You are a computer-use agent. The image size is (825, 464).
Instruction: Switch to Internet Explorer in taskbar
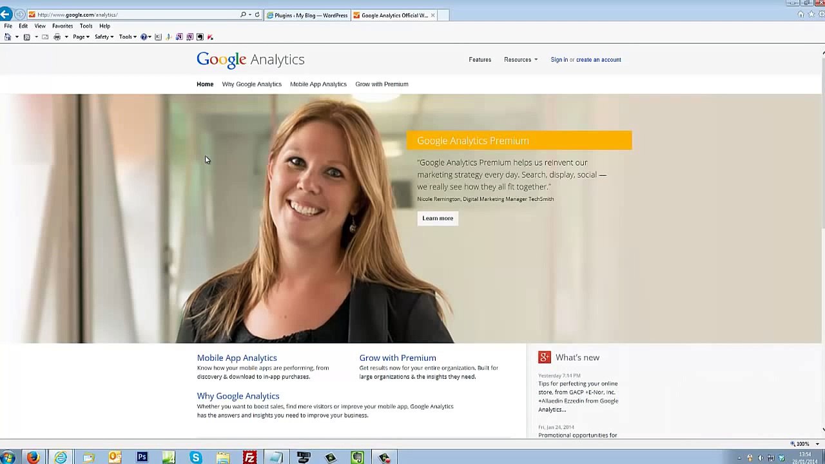pyautogui.click(x=61, y=458)
